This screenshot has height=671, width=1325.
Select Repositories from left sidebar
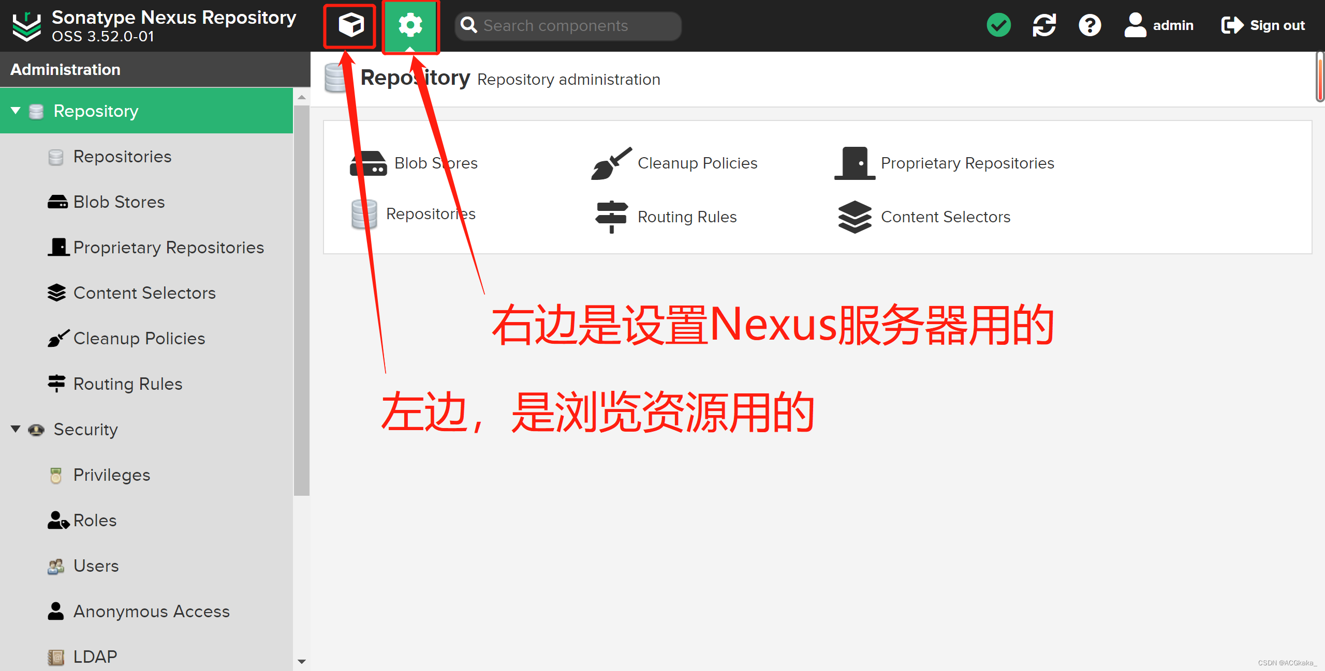pyautogui.click(x=123, y=156)
